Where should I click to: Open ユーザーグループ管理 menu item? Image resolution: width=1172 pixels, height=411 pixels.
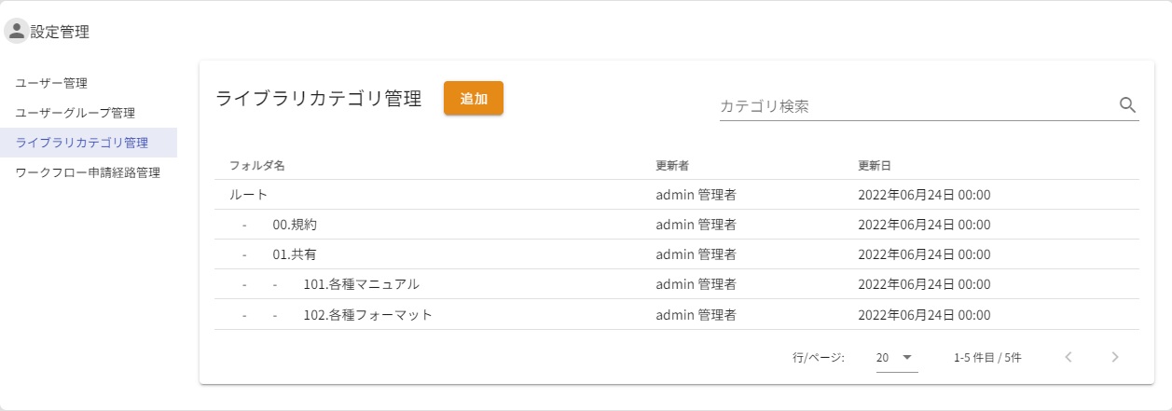(76, 113)
